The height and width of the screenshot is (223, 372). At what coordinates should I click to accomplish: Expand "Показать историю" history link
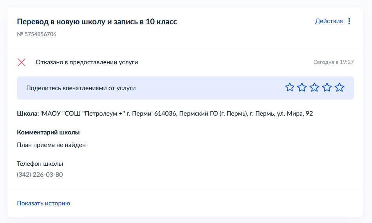pos(43,203)
